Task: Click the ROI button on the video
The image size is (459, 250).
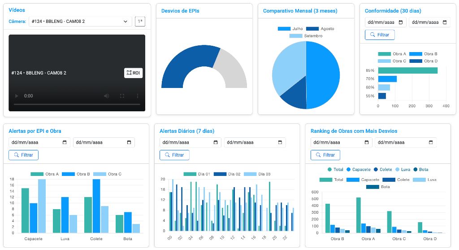Action: coord(133,73)
